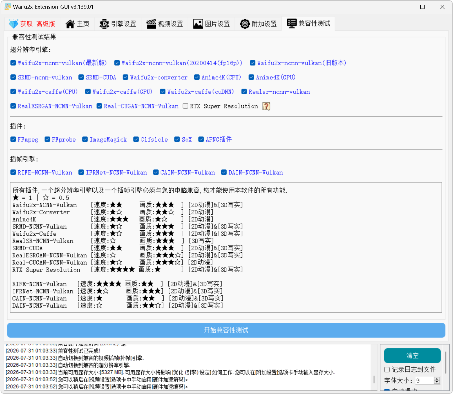Click the RealSR-NCNN-Vulkan ratings row
Screen dimensions: 453x394
tap(113, 241)
